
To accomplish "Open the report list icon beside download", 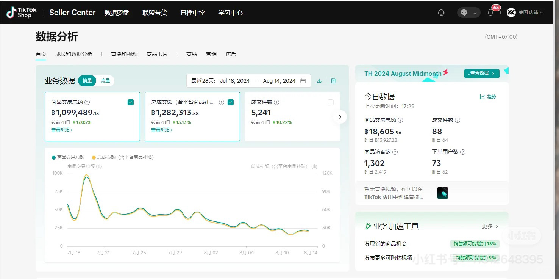I will point(333,81).
